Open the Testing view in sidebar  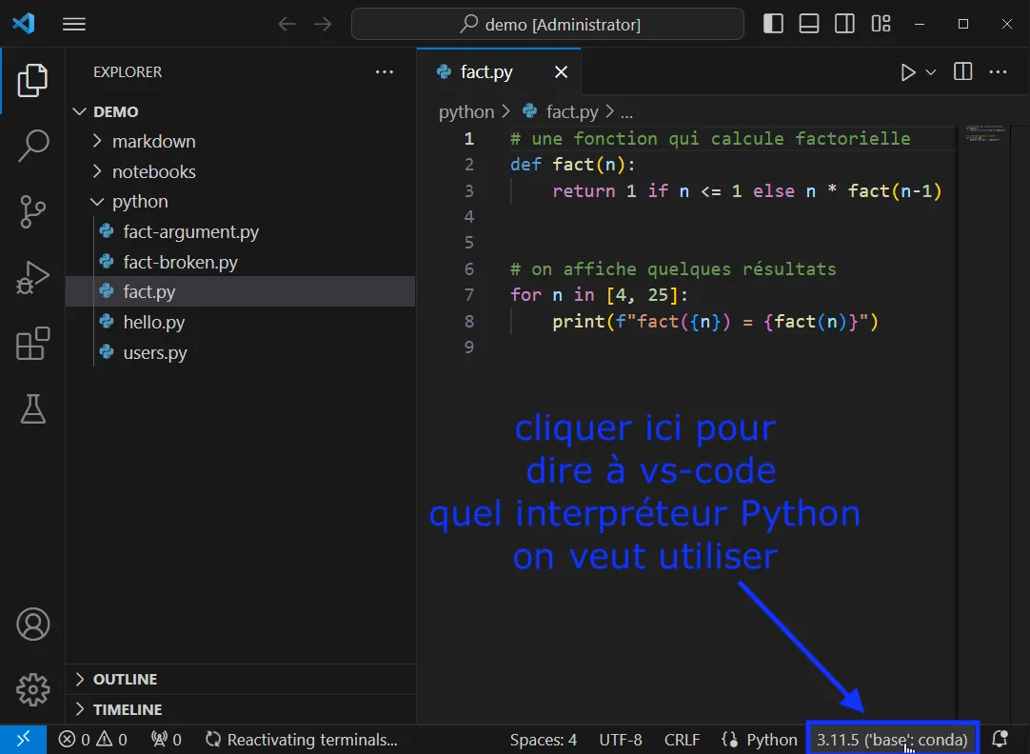click(x=33, y=409)
